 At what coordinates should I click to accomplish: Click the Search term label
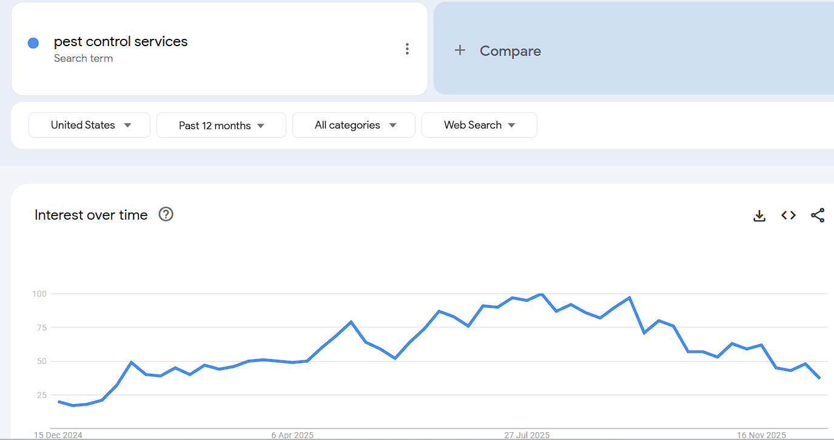pos(83,58)
